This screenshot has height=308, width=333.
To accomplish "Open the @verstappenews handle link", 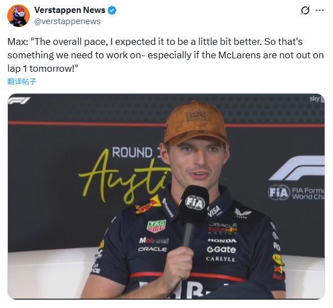I will pyautogui.click(x=67, y=21).
